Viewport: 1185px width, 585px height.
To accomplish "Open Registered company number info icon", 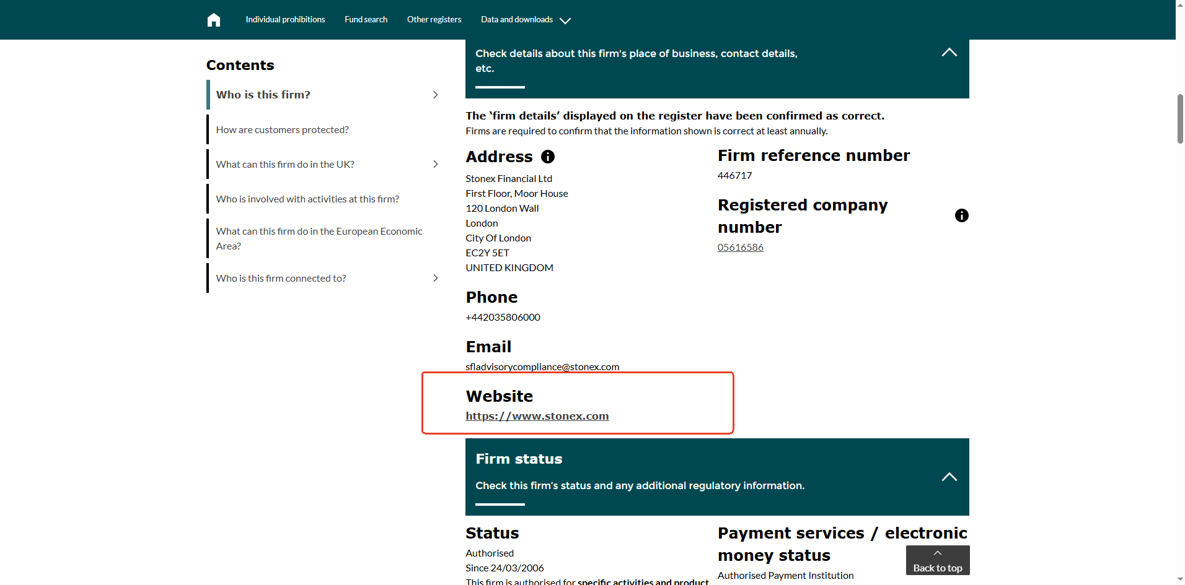I will pyautogui.click(x=961, y=215).
